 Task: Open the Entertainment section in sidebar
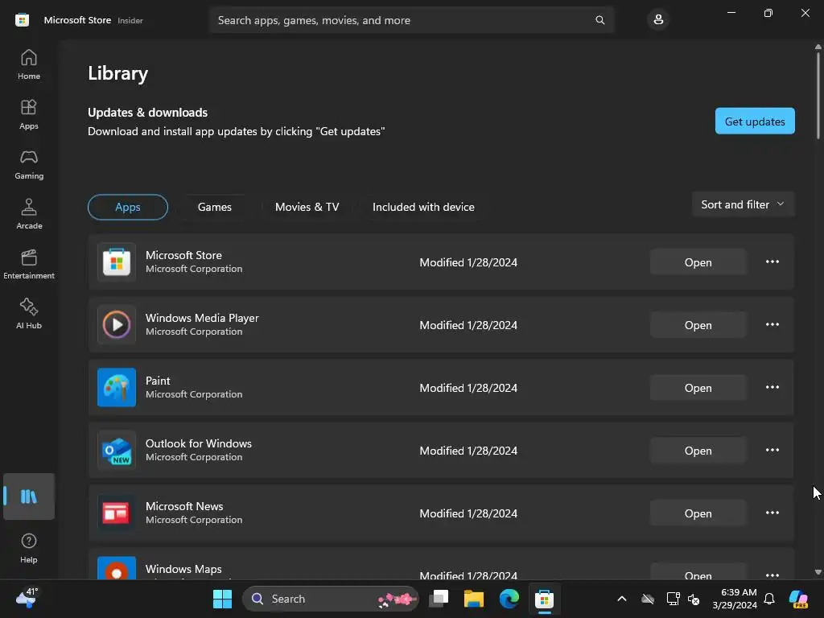(29, 264)
